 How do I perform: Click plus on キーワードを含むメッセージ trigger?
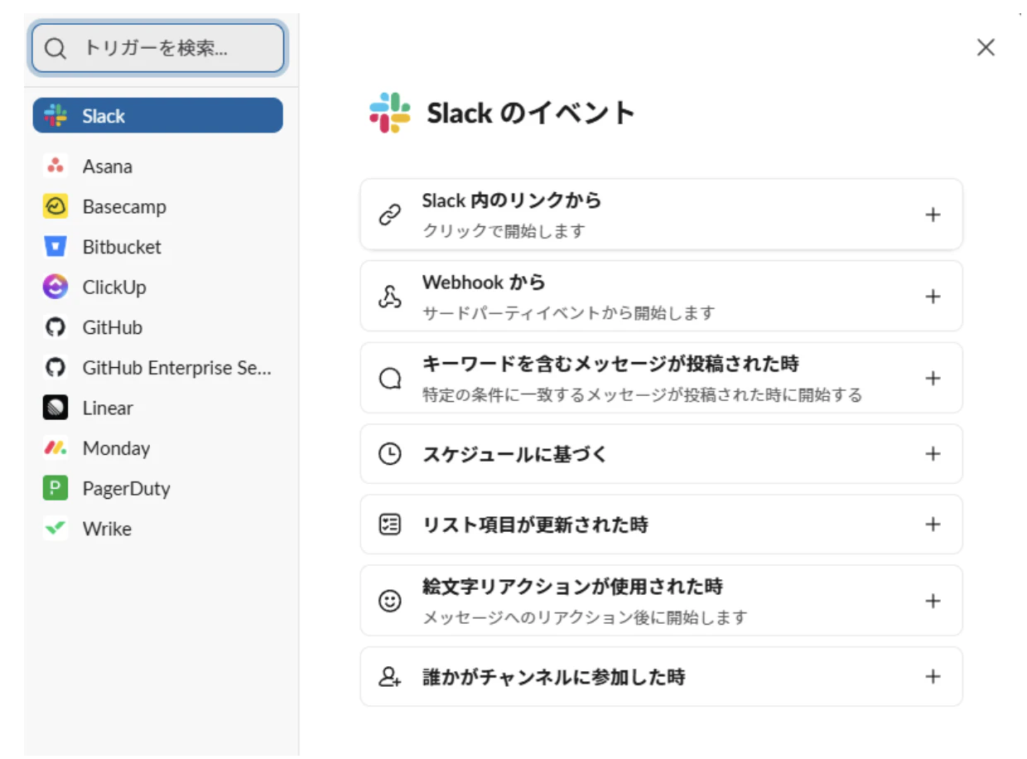(x=933, y=379)
